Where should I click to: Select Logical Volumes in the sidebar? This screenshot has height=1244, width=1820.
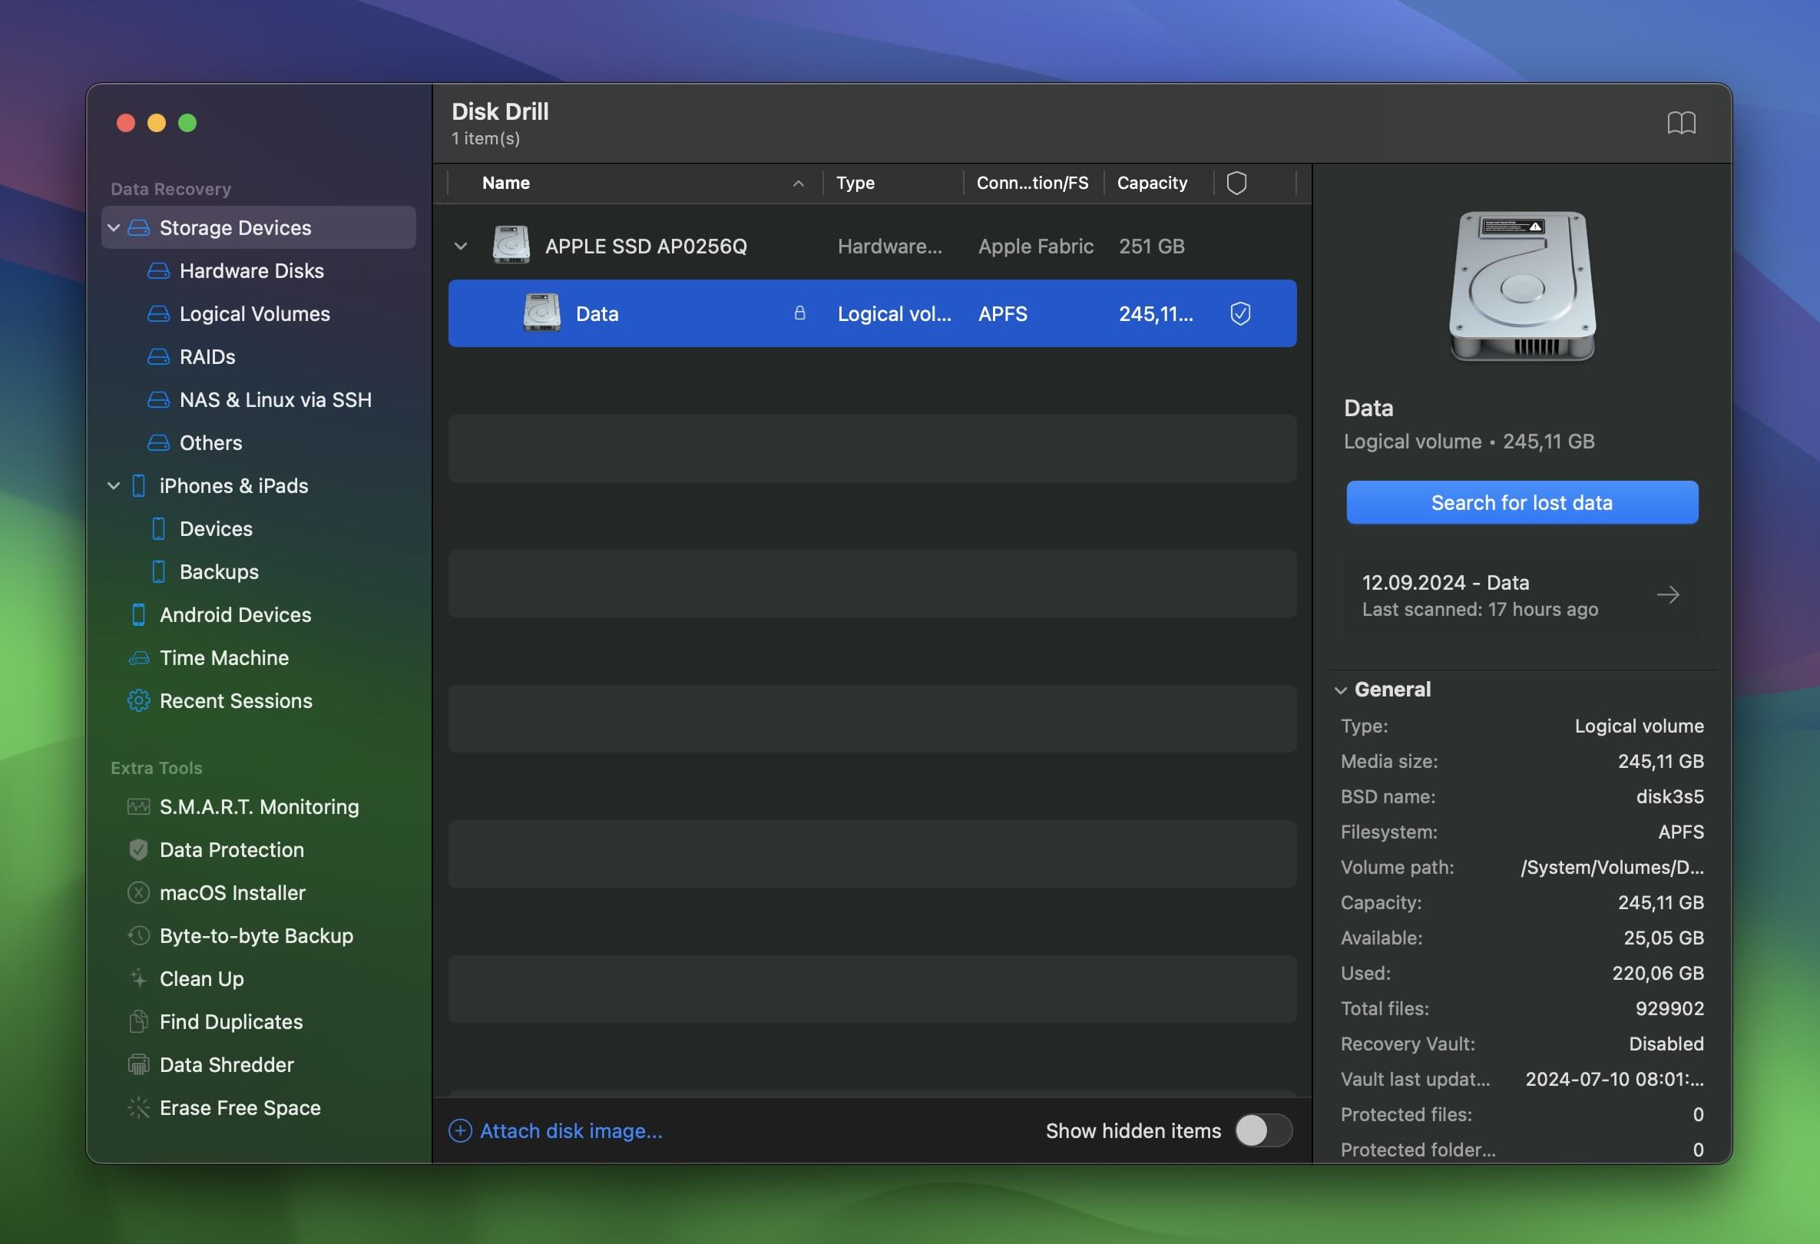254,314
